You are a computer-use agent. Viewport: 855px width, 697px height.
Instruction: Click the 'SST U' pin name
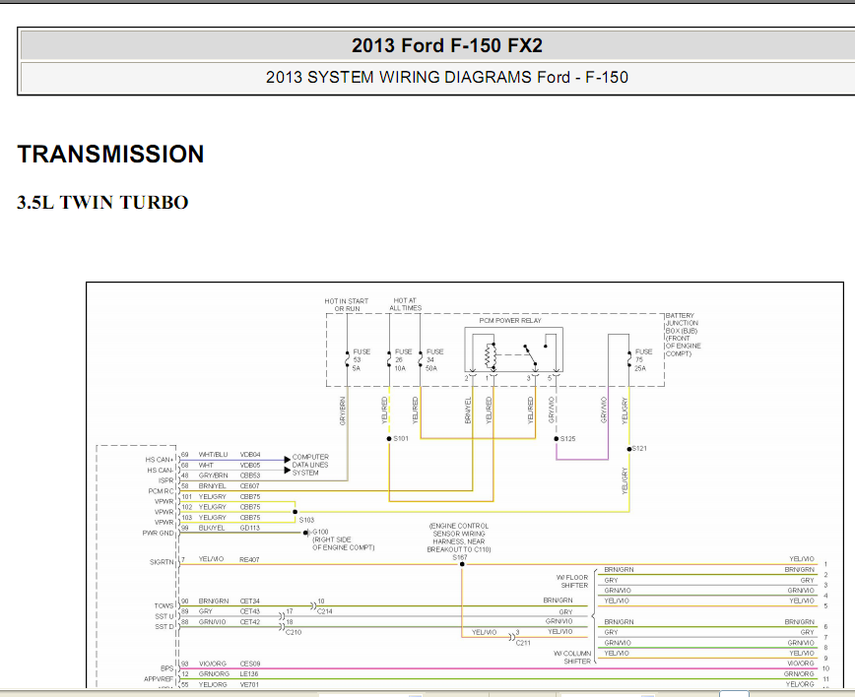tap(164, 616)
